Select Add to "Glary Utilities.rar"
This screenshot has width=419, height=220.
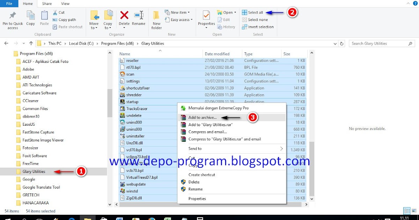tap(232, 125)
